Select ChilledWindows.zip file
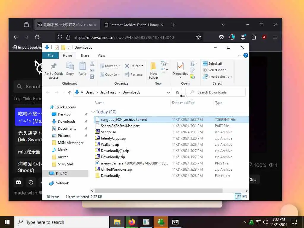Image resolution: width=304 pixels, height=228 pixels. [x=116, y=170]
